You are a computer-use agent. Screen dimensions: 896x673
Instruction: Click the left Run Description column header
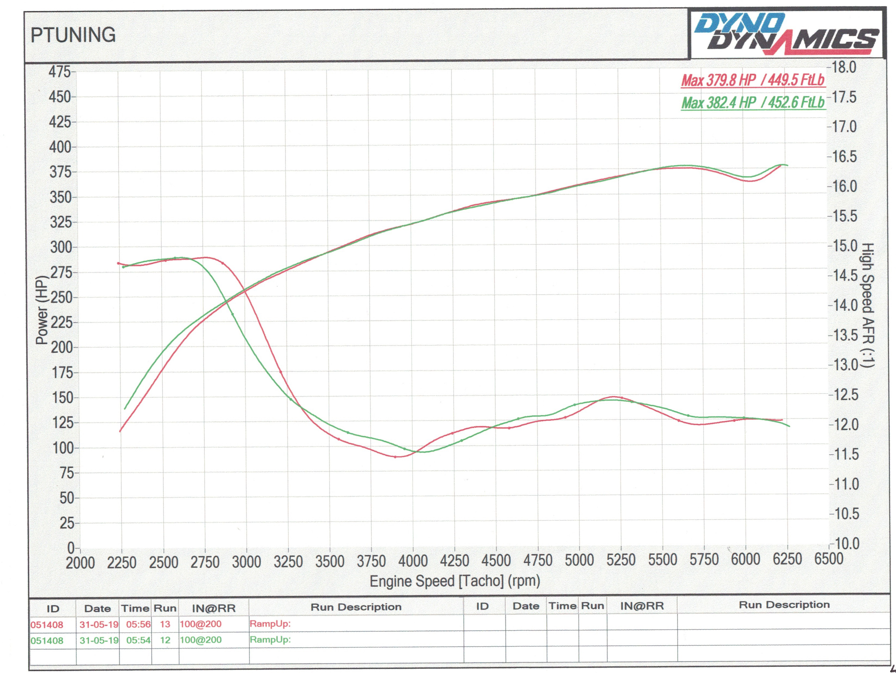point(356,607)
